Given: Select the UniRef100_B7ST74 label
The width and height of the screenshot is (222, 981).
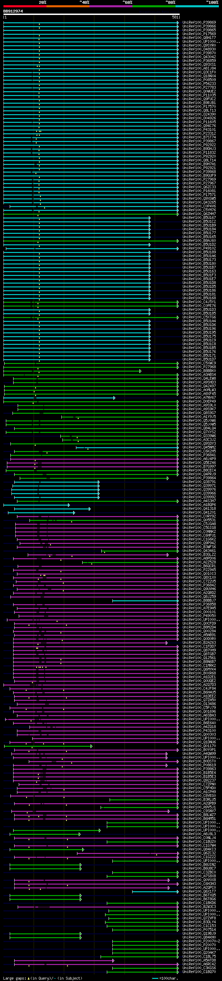Looking at the screenshot, I should click(x=199, y=137).
